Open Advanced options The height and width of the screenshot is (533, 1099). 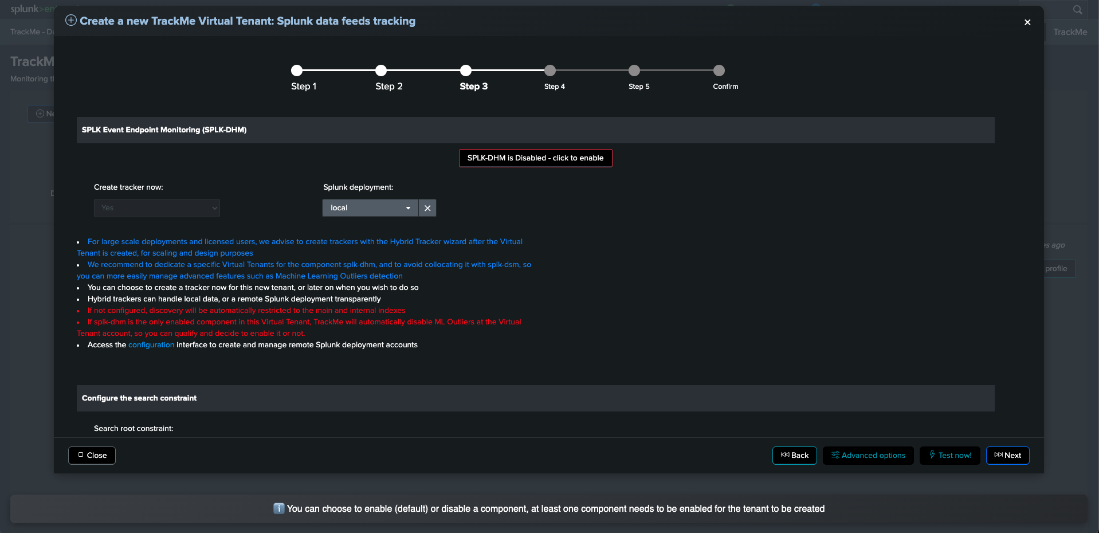pos(868,456)
